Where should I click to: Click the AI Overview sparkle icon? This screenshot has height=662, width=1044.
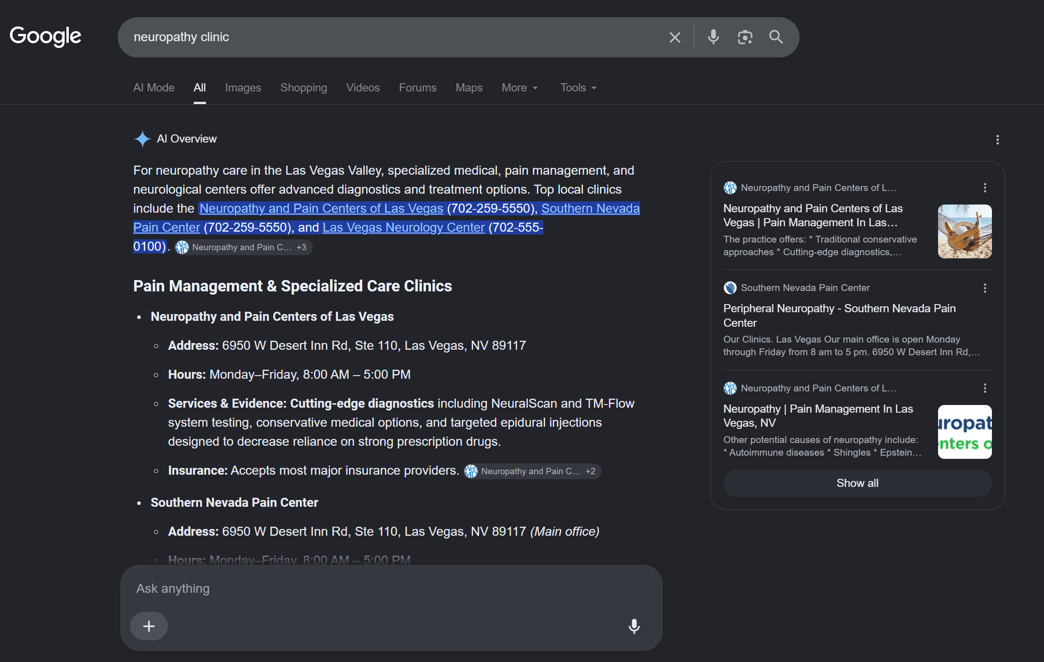(x=142, y=139)
